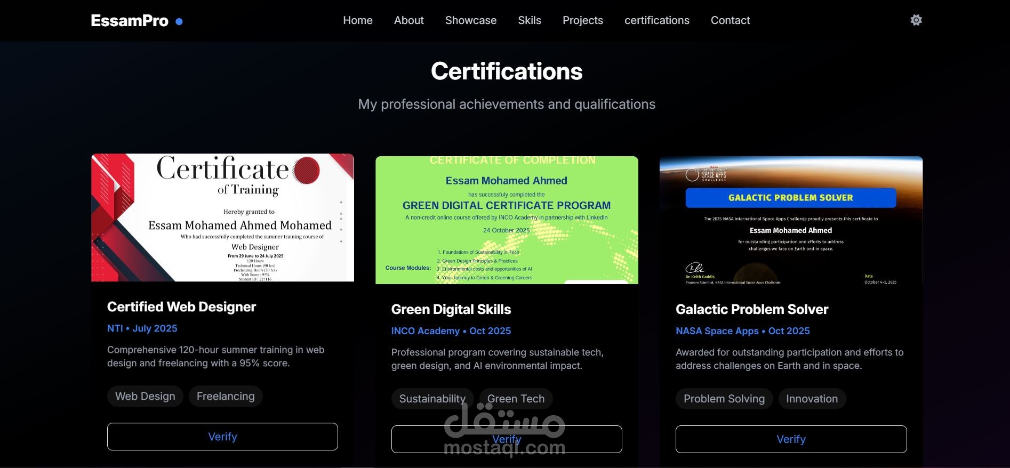Open the Projects nav item
This screenshot has width=1010, height=468.
point(583,20)
